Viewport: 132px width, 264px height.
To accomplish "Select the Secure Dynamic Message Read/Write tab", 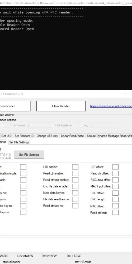I will (x=109, y=136).
